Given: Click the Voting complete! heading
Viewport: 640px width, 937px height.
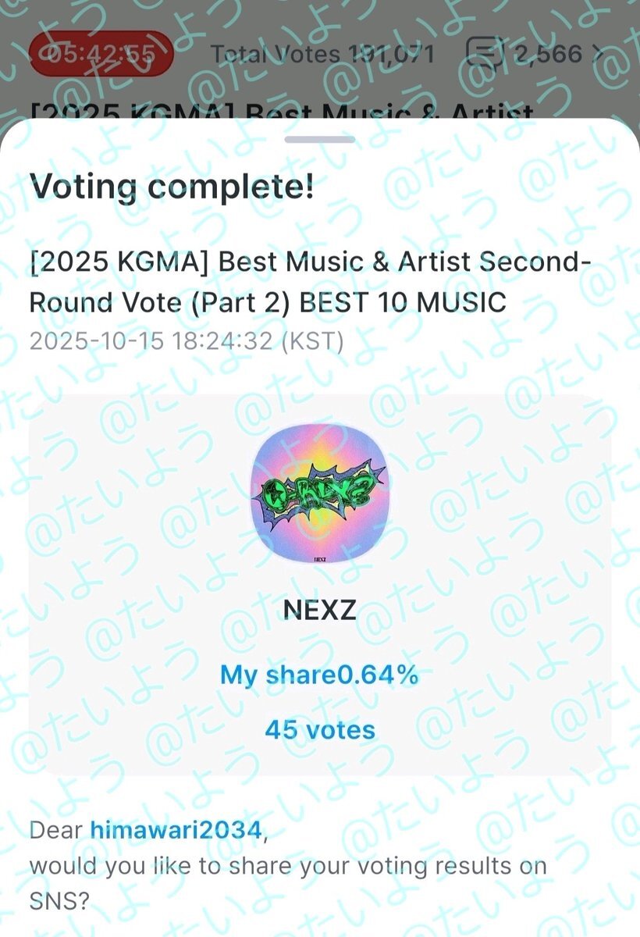Looking at the screenshot, I should (x=172, y=187).
